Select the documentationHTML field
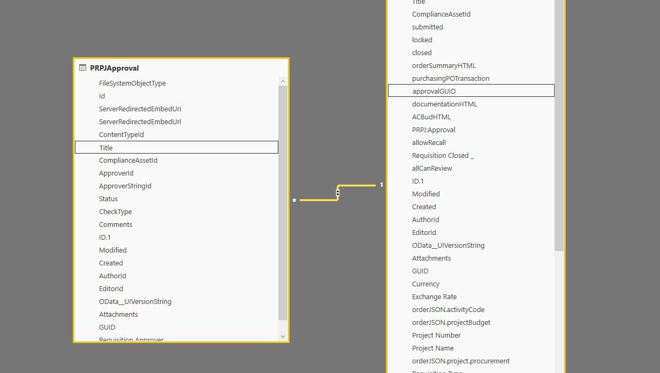660x373 pixels. 444,104
